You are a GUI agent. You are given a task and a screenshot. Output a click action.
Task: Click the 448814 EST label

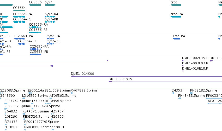click(58, 127)
